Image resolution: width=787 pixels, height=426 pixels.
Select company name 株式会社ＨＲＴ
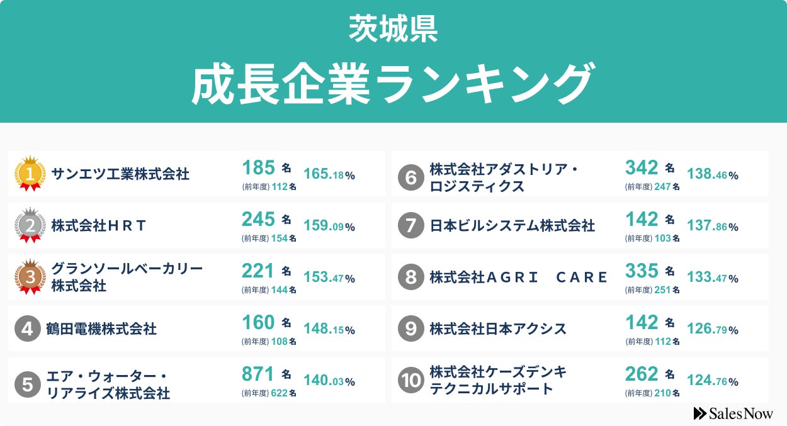click(x=98, y=225)
